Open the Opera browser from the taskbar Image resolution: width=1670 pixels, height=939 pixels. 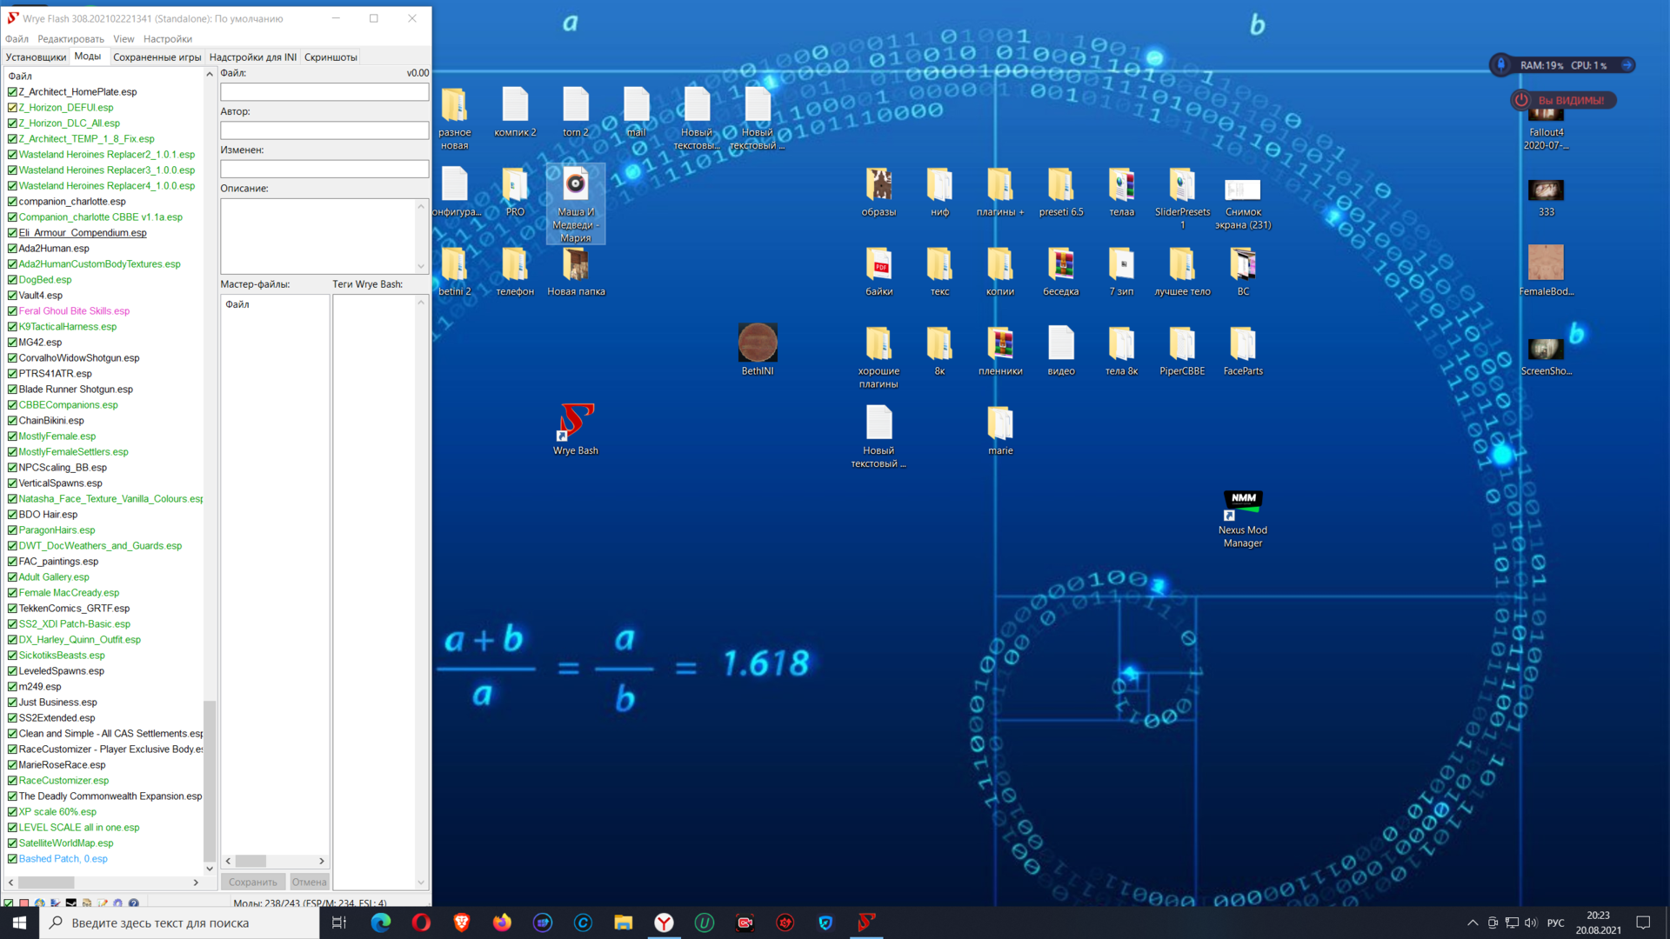pos(421,922)
